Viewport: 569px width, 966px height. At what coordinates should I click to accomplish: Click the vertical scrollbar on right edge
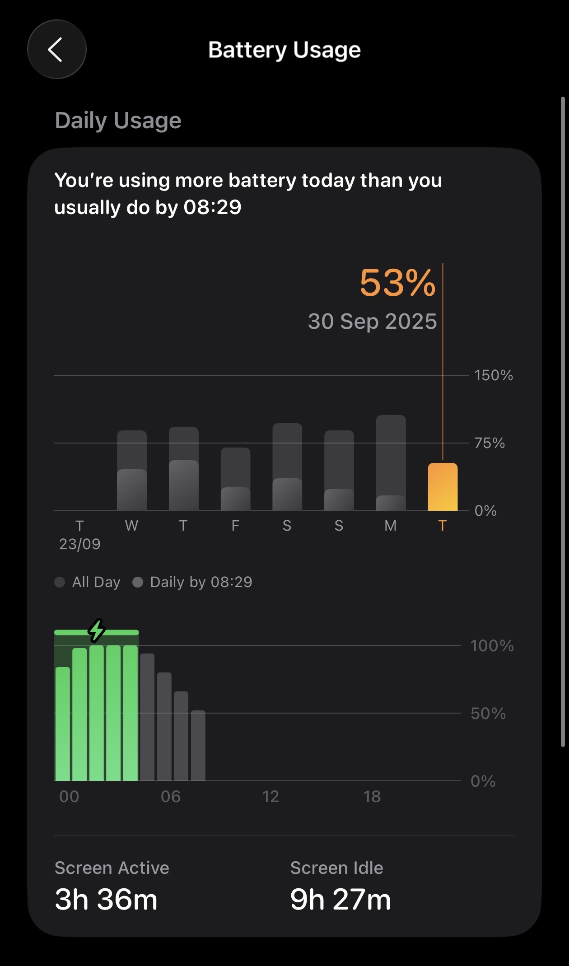563,422
